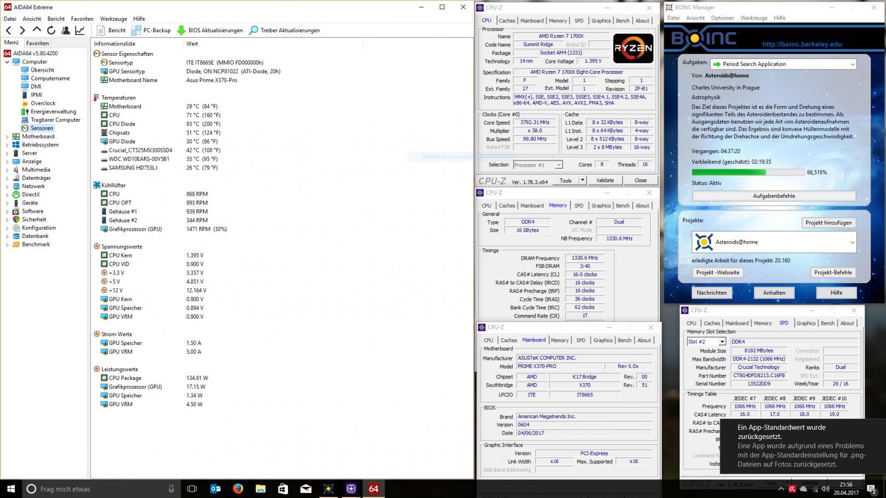The height and width of the screenshot is (498, 886).
Task: Switch to Favoriten tab in AIDA64 sidebar
Action: [x=37, y=43]
